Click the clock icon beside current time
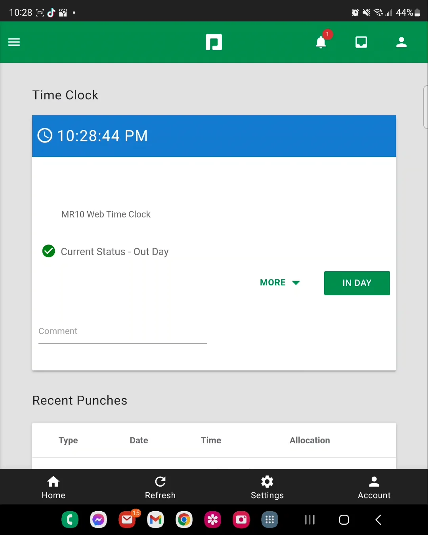This screenshot has width=428, height=535. coord(45,135)
